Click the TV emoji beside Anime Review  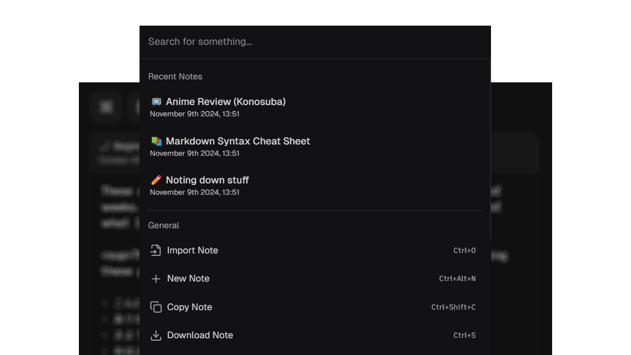pyautogui.click(x=156, y=102)
